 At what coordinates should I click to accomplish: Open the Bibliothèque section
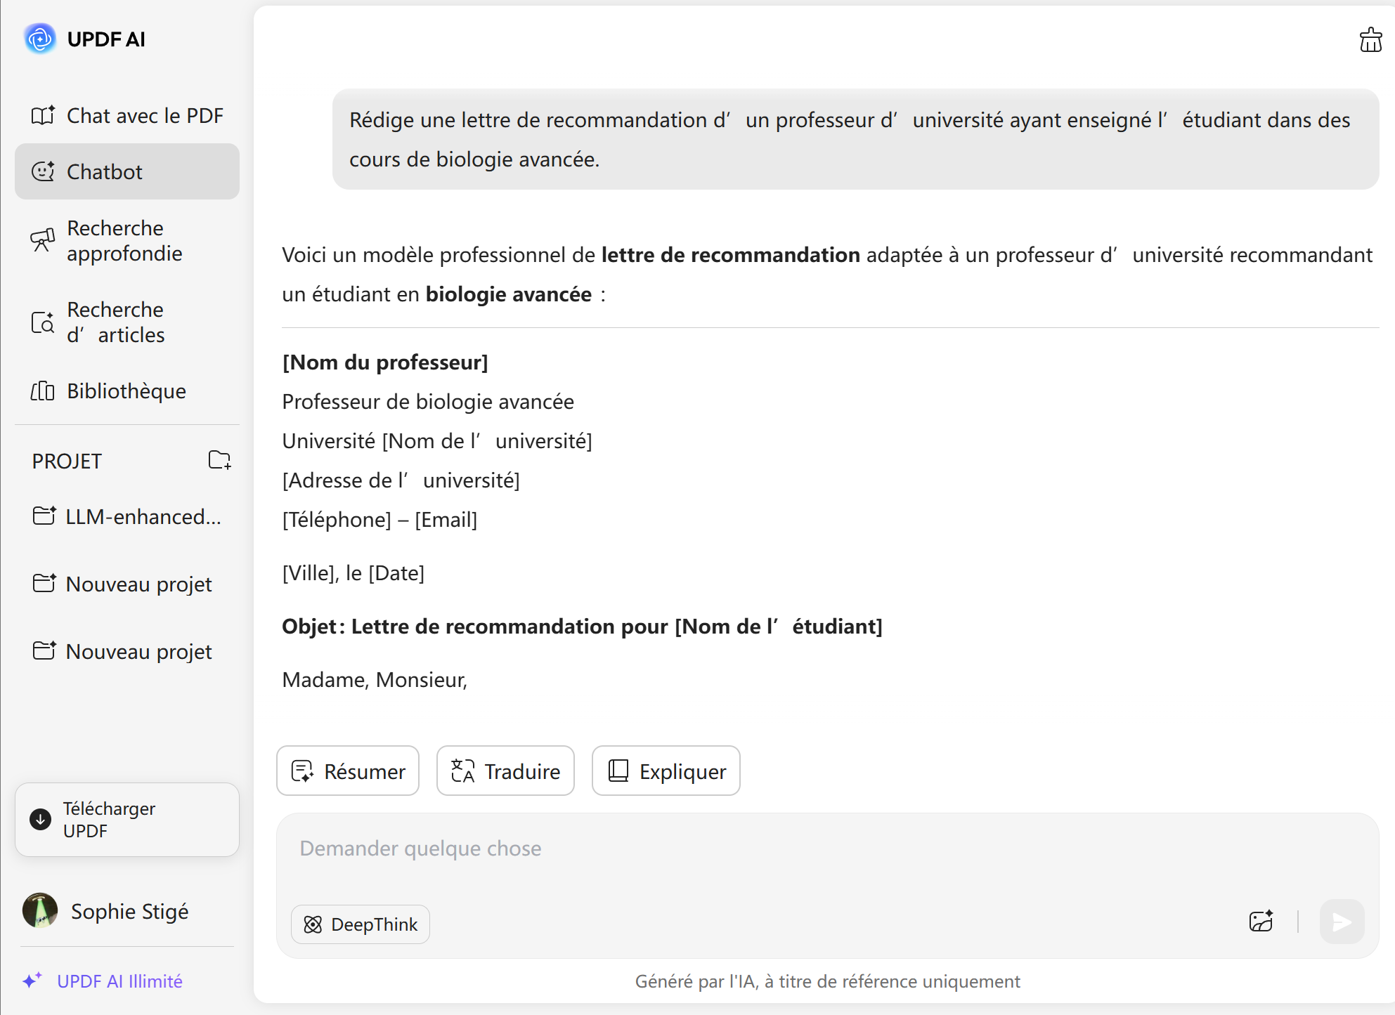(x=127, y=391)
